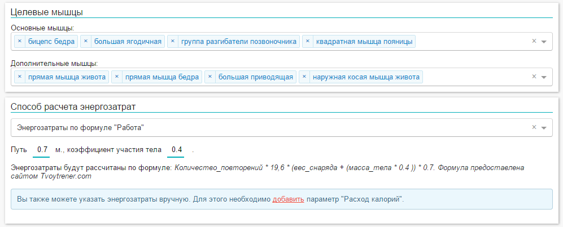Viewport: 563px width, 227px height.
Task: Click the «добавить» link
Action: click(289, 199)
